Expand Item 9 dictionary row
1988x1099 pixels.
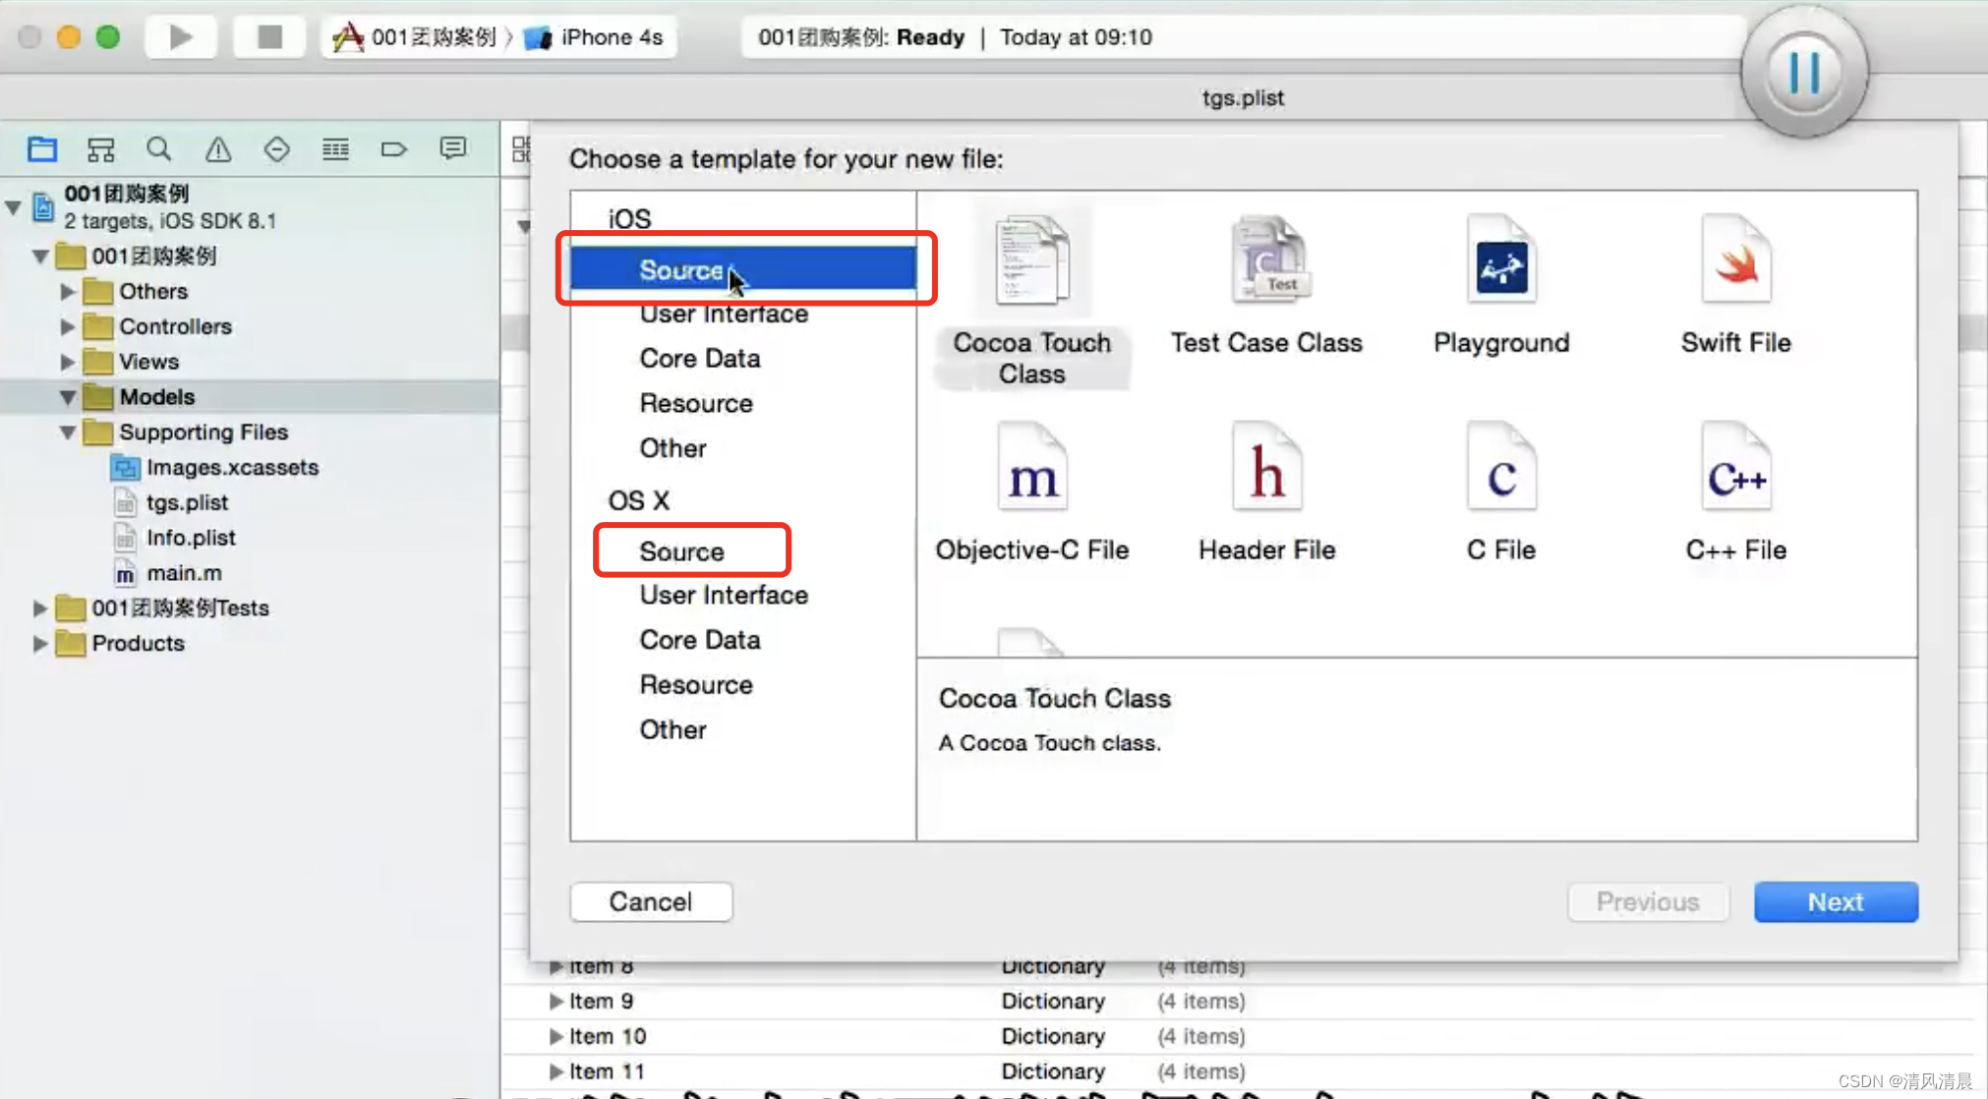tap(555, 1001)
